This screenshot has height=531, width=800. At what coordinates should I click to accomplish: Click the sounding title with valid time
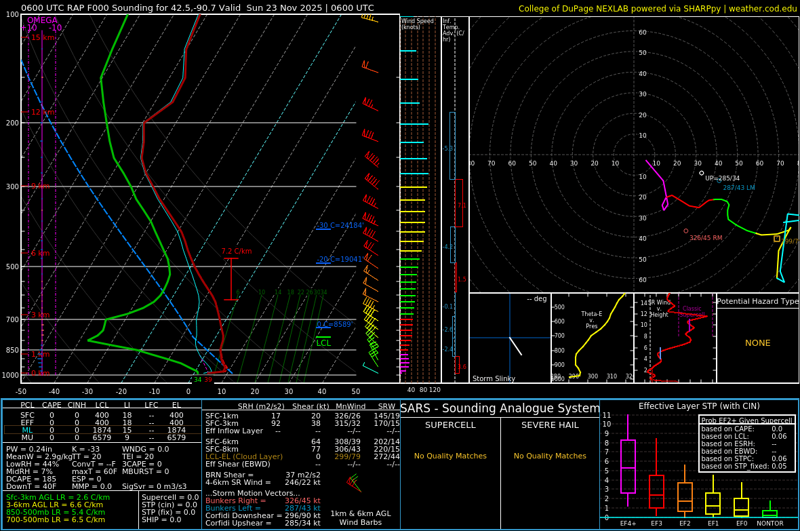click(x=197, y=7)
